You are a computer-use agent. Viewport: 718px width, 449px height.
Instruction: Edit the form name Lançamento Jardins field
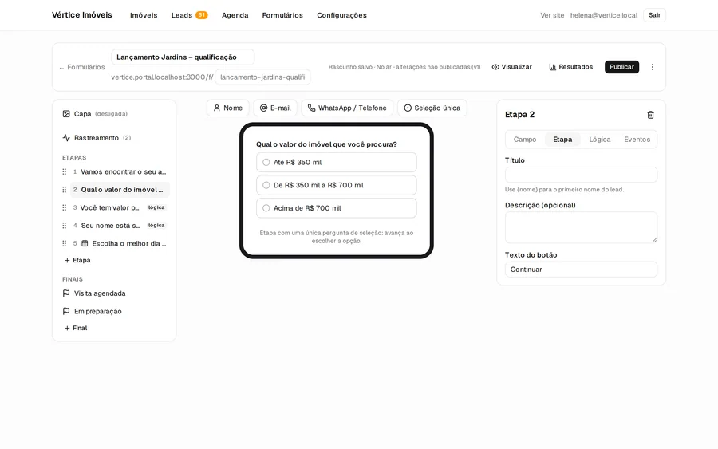coord(183,57)
